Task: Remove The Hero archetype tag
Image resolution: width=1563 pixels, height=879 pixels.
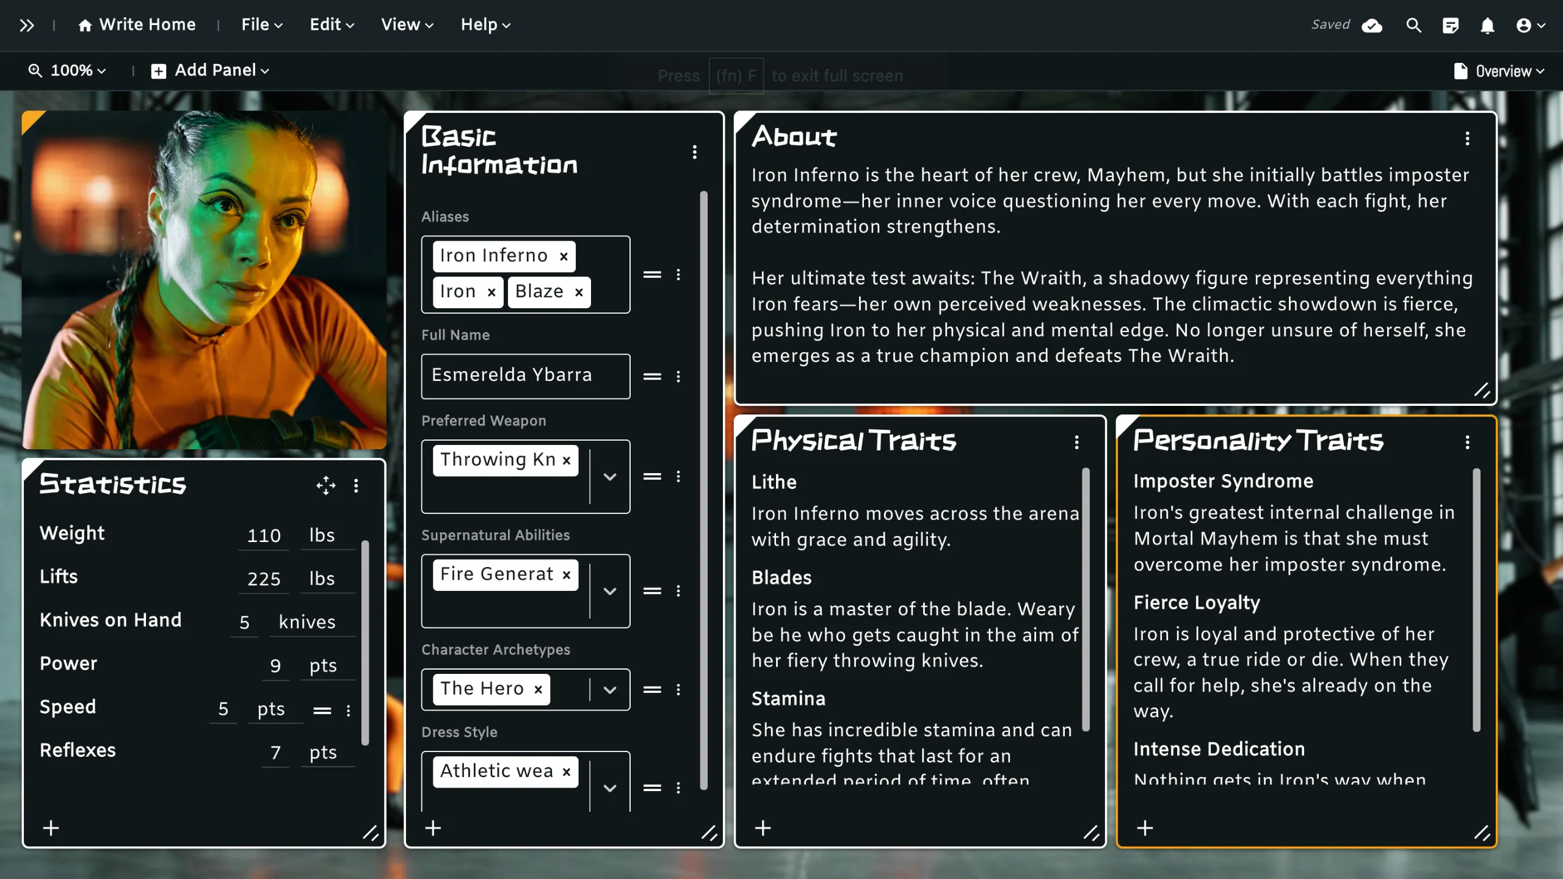Action: (538, 690)
